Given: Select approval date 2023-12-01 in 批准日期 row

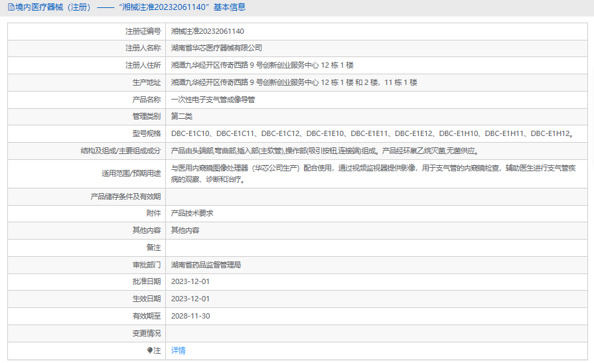Looking at the screenshot, I should pyautogui.click(x=190, y=281).
